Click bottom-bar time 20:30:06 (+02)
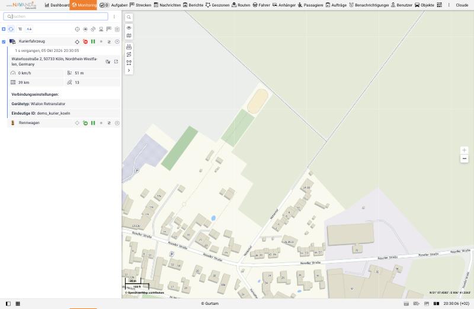Viewport: 474px width, 309px height. [456, 304]
